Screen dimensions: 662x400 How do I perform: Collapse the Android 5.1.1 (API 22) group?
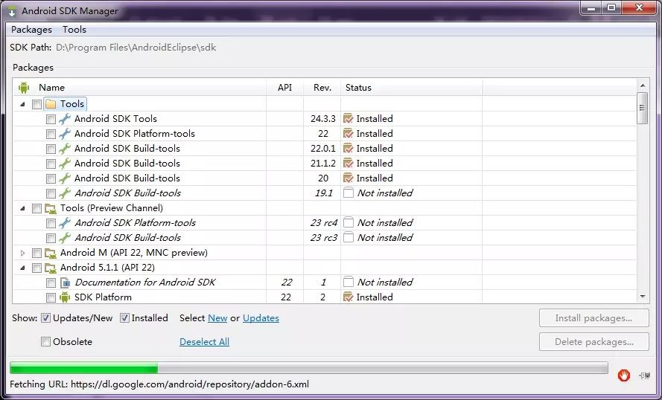22,268
